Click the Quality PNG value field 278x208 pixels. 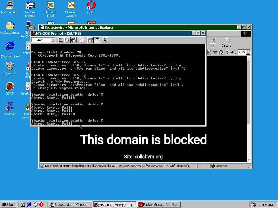point(242,52)
